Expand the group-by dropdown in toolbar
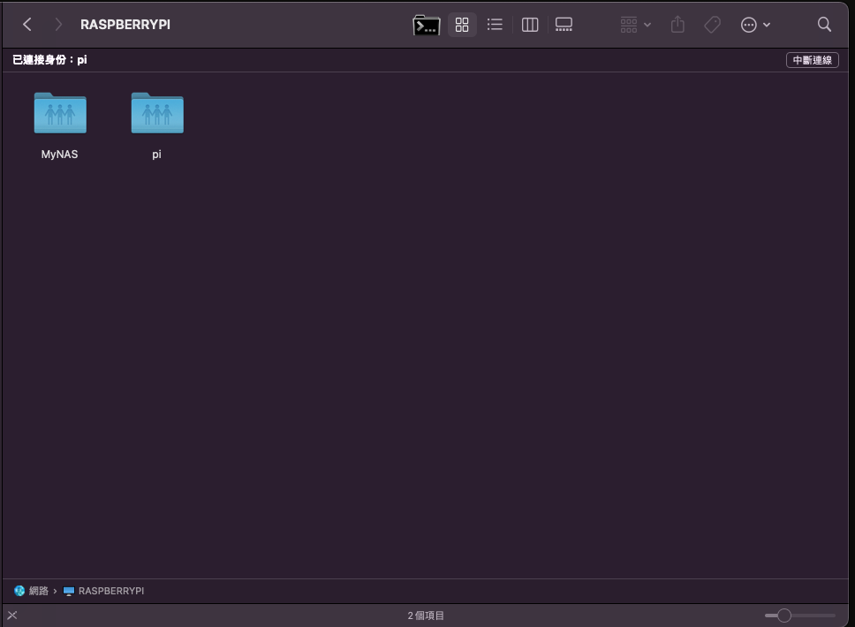855x627 pixels. click(x=636, y=25)
